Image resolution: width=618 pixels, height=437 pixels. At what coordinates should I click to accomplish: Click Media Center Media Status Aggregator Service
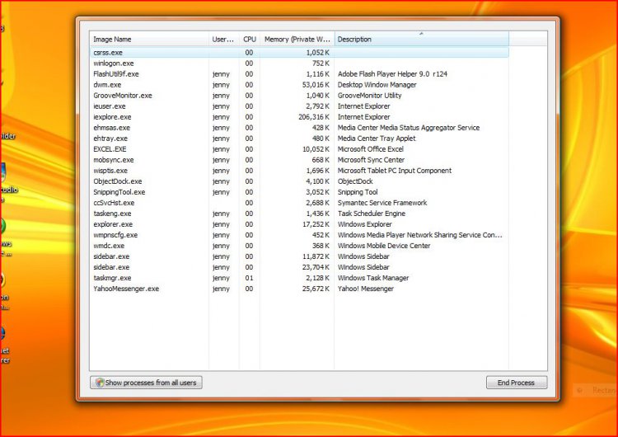click(409, 128)
